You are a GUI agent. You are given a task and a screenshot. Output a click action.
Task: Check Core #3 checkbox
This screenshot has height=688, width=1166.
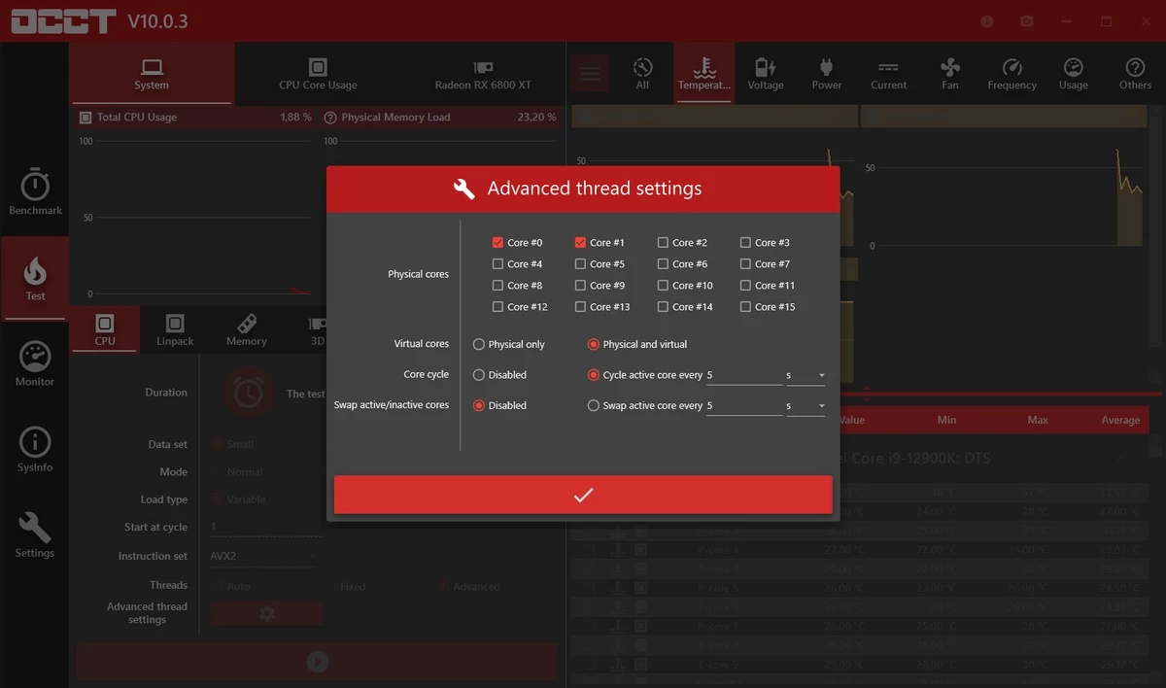tap(745, 243)
